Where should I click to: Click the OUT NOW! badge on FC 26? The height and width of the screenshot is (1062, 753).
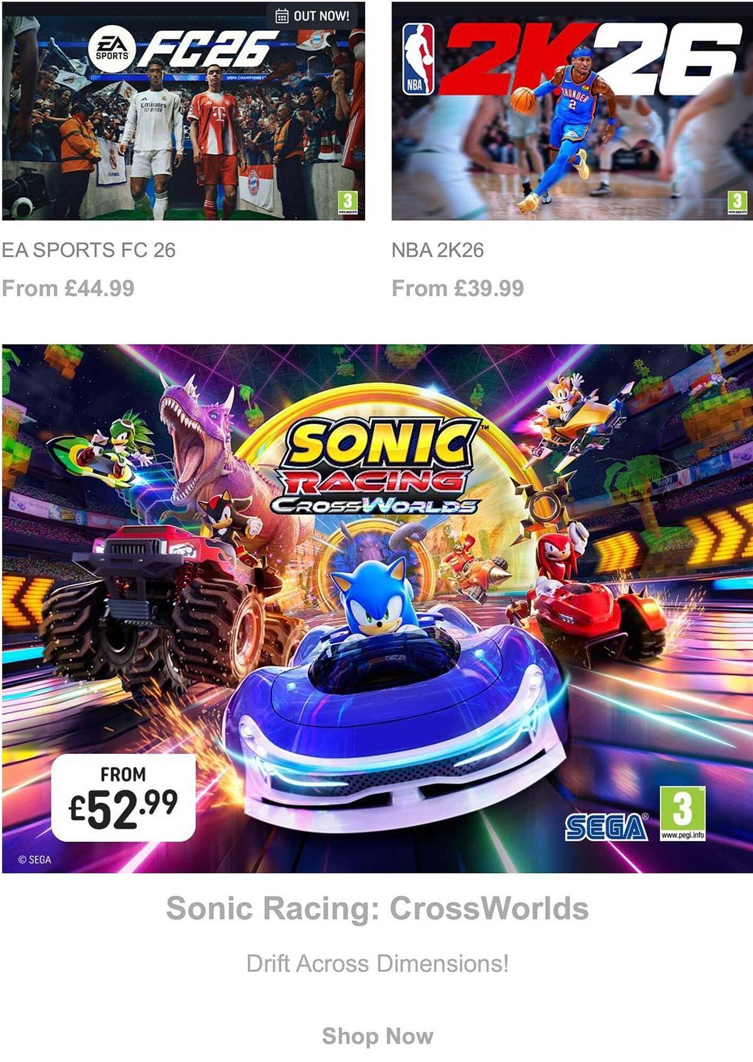312,16
